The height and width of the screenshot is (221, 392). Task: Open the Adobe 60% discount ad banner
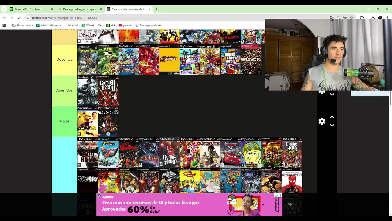click(189, 205)
